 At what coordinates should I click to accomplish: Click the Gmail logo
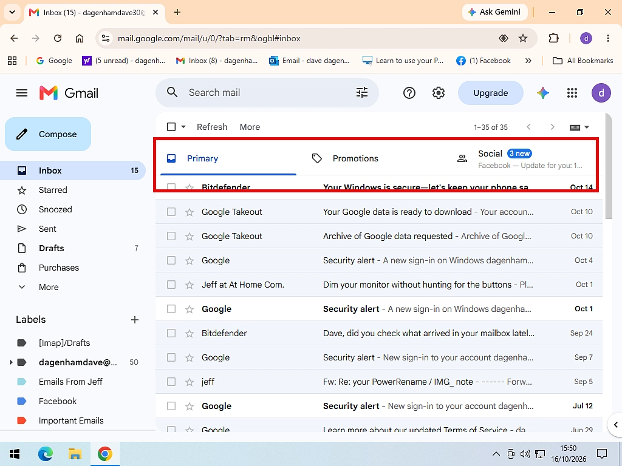click(69, 93)
